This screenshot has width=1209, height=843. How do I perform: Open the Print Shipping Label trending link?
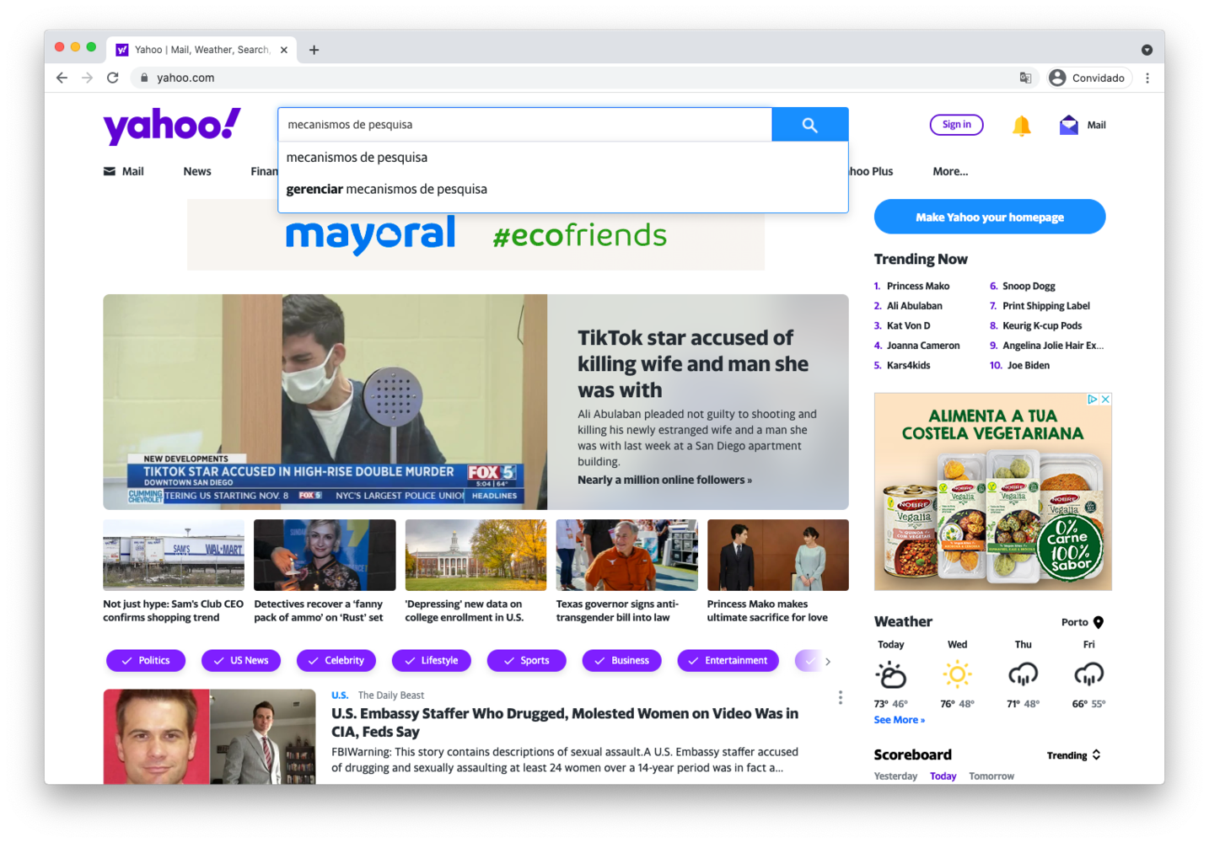click(x=1045, y=306)
